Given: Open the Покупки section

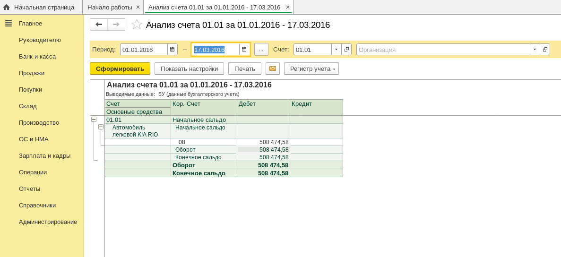Looking at the screenshot, I should point(30,90).
